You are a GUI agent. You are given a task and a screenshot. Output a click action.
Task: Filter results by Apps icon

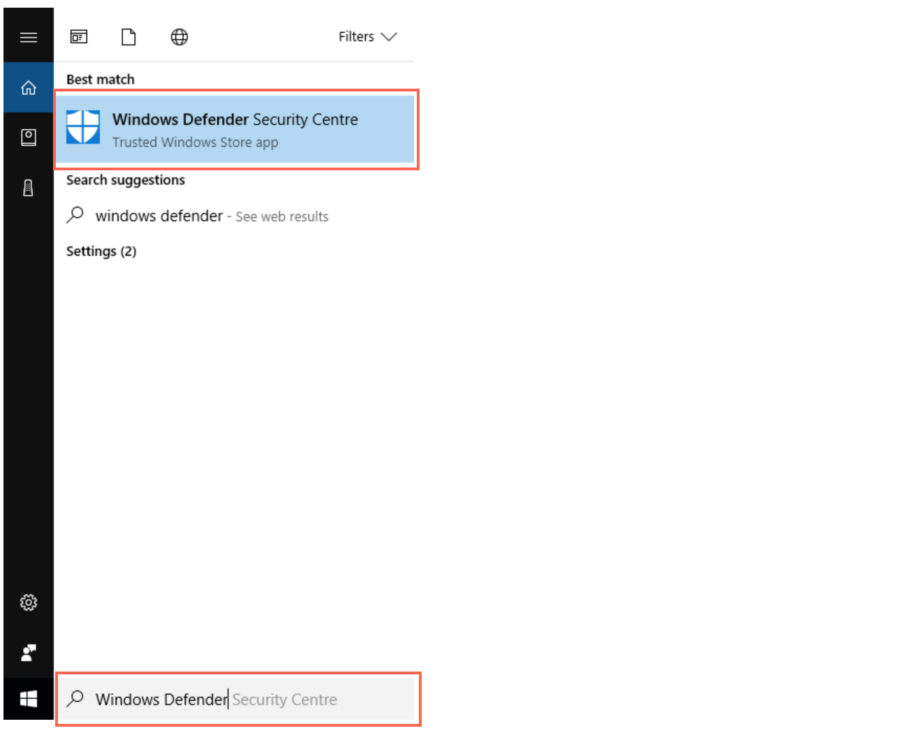click(x=79, y=37)
